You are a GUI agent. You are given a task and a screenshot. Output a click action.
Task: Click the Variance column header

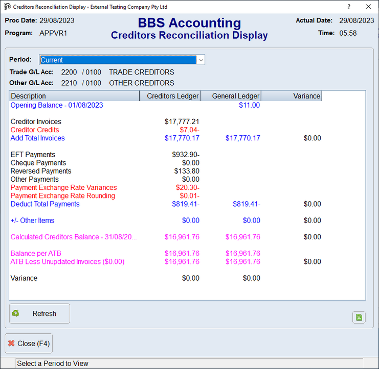click(292, 96)
